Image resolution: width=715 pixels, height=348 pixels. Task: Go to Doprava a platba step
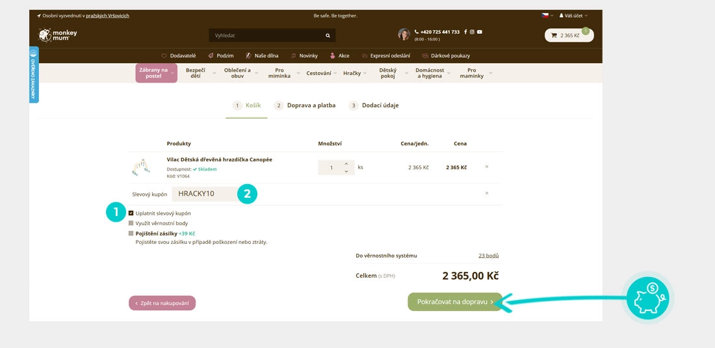coord(305,105)
